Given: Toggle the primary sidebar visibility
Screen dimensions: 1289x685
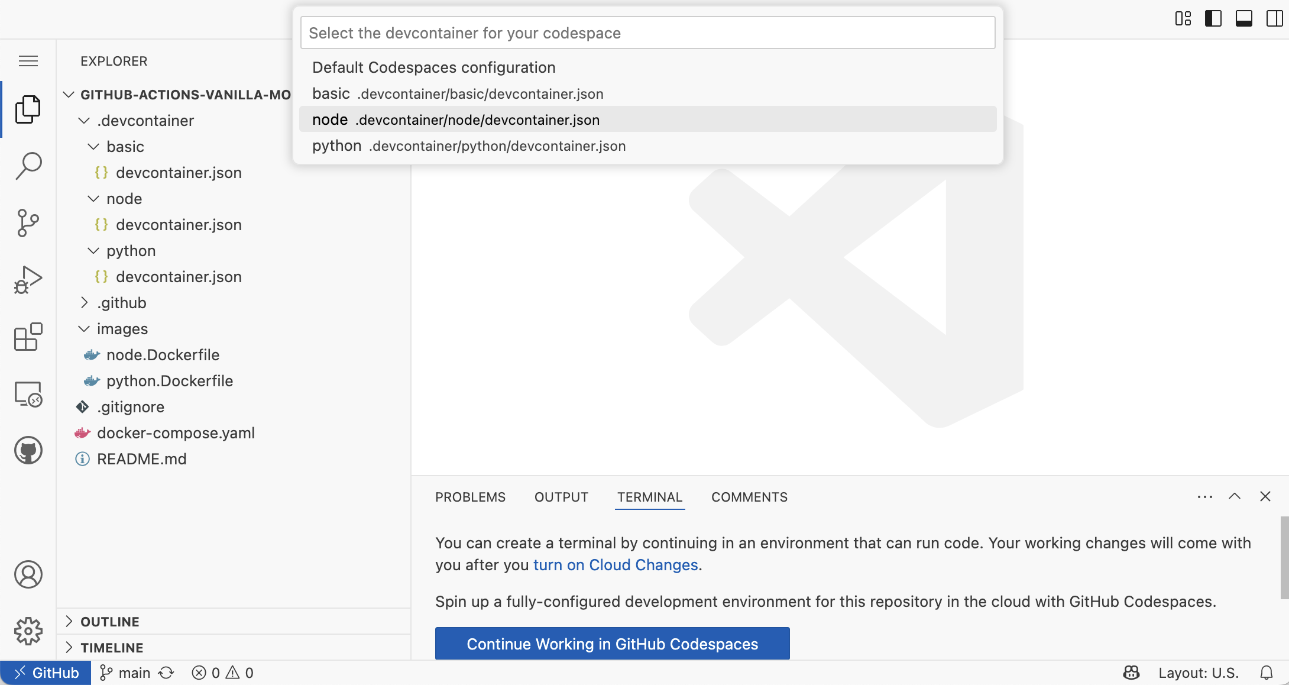Looking at the screenshot, I should click(x=1213, y=18).
